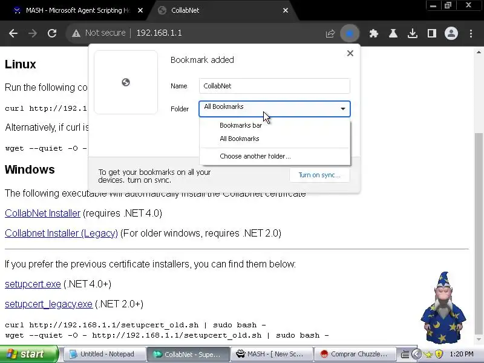Image resolution: width=484 pixels, height=363 pixels.
Task: Open the Windows start button
Action: [x=29, y=354]
